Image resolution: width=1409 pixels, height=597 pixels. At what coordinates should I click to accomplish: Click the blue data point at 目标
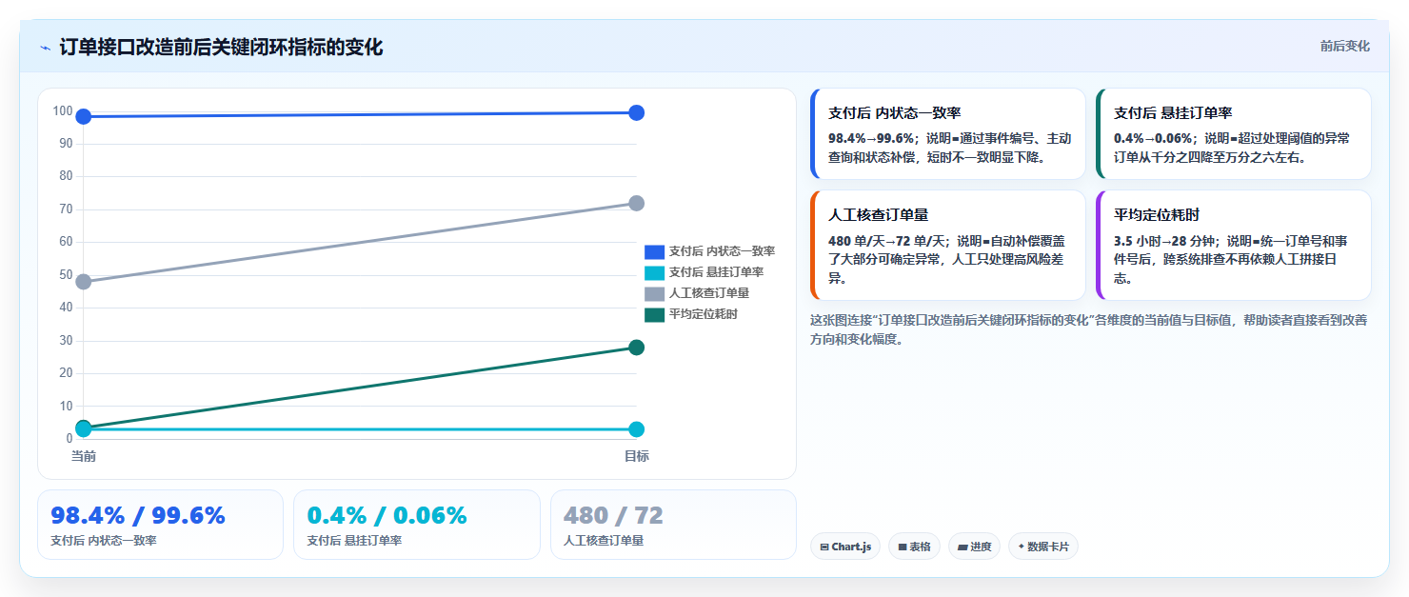637,112
